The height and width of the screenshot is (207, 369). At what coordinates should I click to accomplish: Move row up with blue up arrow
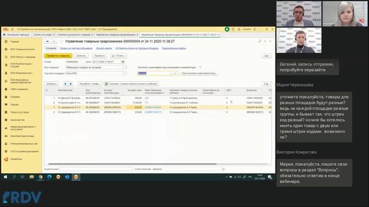click(65, 84)
